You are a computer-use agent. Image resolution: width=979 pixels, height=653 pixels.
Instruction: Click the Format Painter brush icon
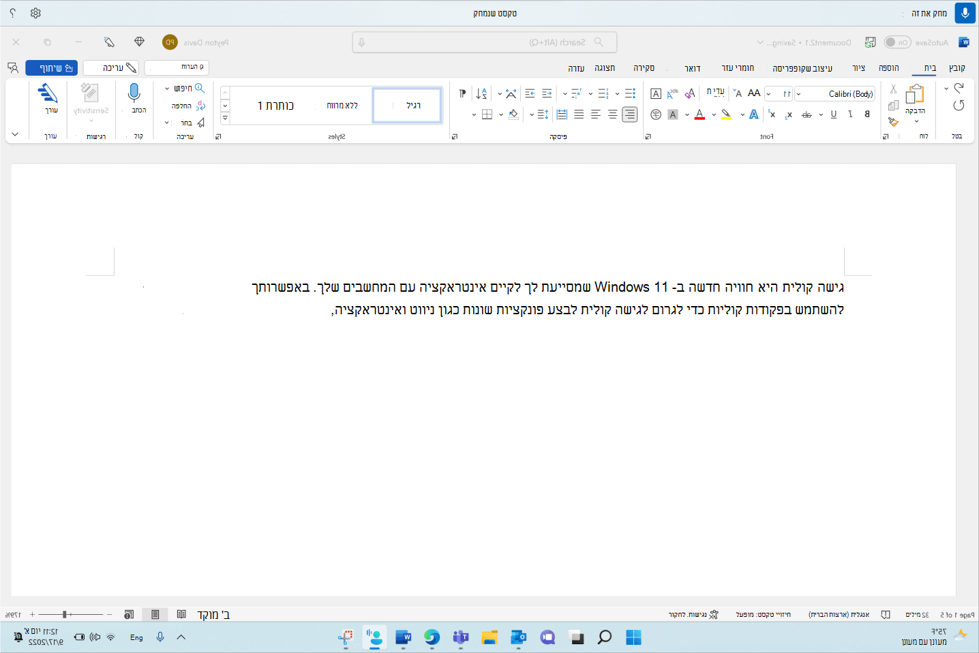(893, 122)
